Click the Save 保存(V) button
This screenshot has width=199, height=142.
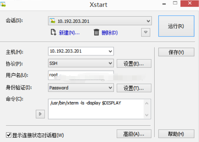pyautogui.click(x=176, y=52)
